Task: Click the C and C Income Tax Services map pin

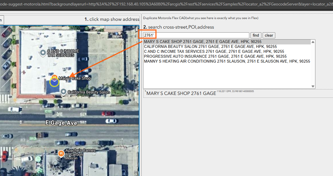Action: [x=43, y=53]
